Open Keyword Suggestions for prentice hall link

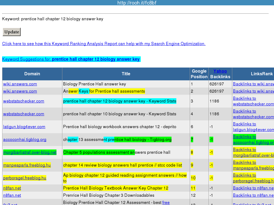pyautogui.click(x=71, y=59)
